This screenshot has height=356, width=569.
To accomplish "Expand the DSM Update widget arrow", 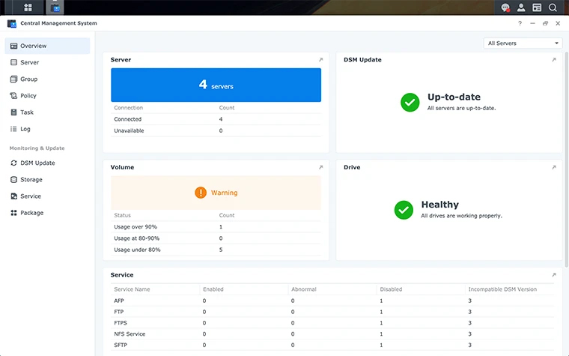I will coord(554,60).
